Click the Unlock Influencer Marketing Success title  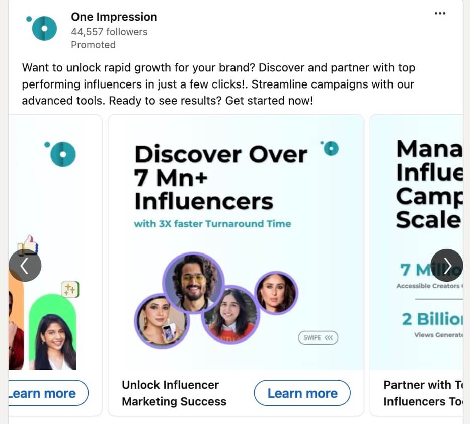click(174, 393)
